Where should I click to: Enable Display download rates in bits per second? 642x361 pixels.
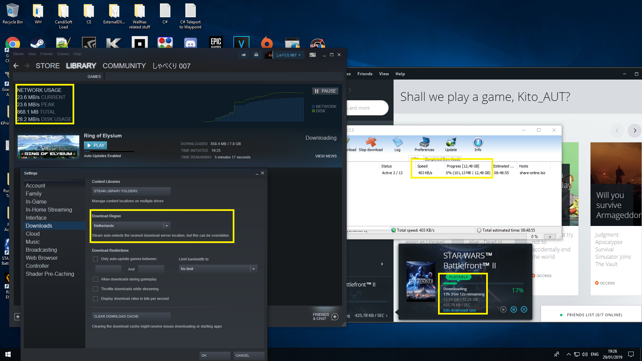[96, 299]
